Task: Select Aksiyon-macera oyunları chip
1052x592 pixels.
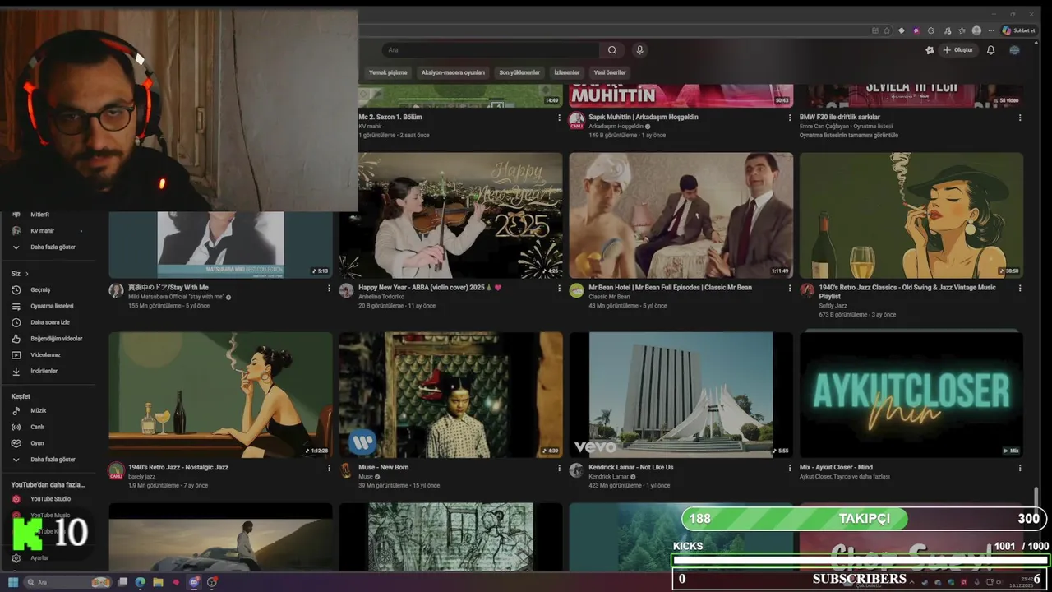Action: 453,72
